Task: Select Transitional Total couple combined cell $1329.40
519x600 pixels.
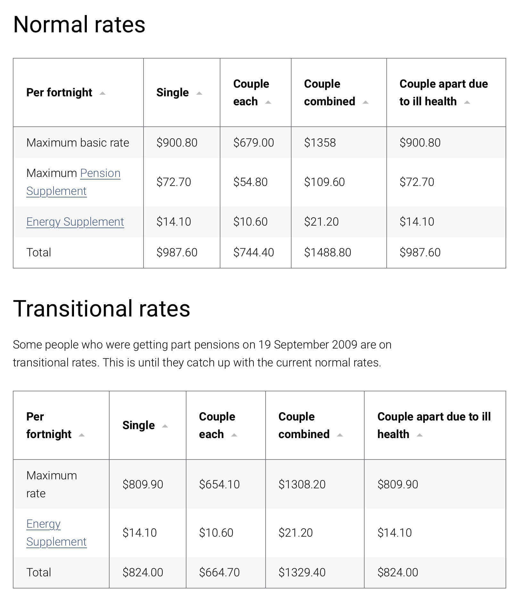Action: (x=315, y=572)
